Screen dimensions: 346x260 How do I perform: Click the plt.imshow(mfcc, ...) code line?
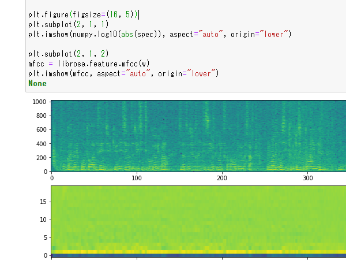(x=123, y=73)
